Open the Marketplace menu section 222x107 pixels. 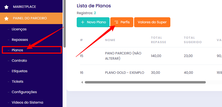coord(24,7)
